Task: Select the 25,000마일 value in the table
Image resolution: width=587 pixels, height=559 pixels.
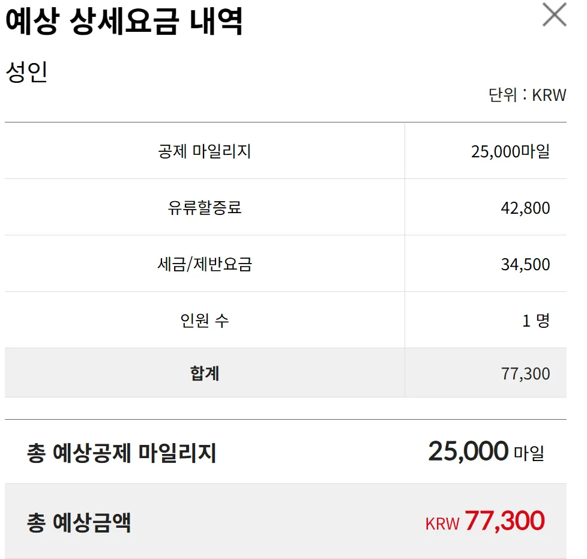Action: tap(510, 151)
